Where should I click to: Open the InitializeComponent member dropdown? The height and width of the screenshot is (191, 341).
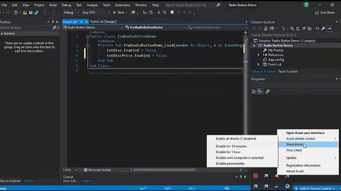pos(217,28)
